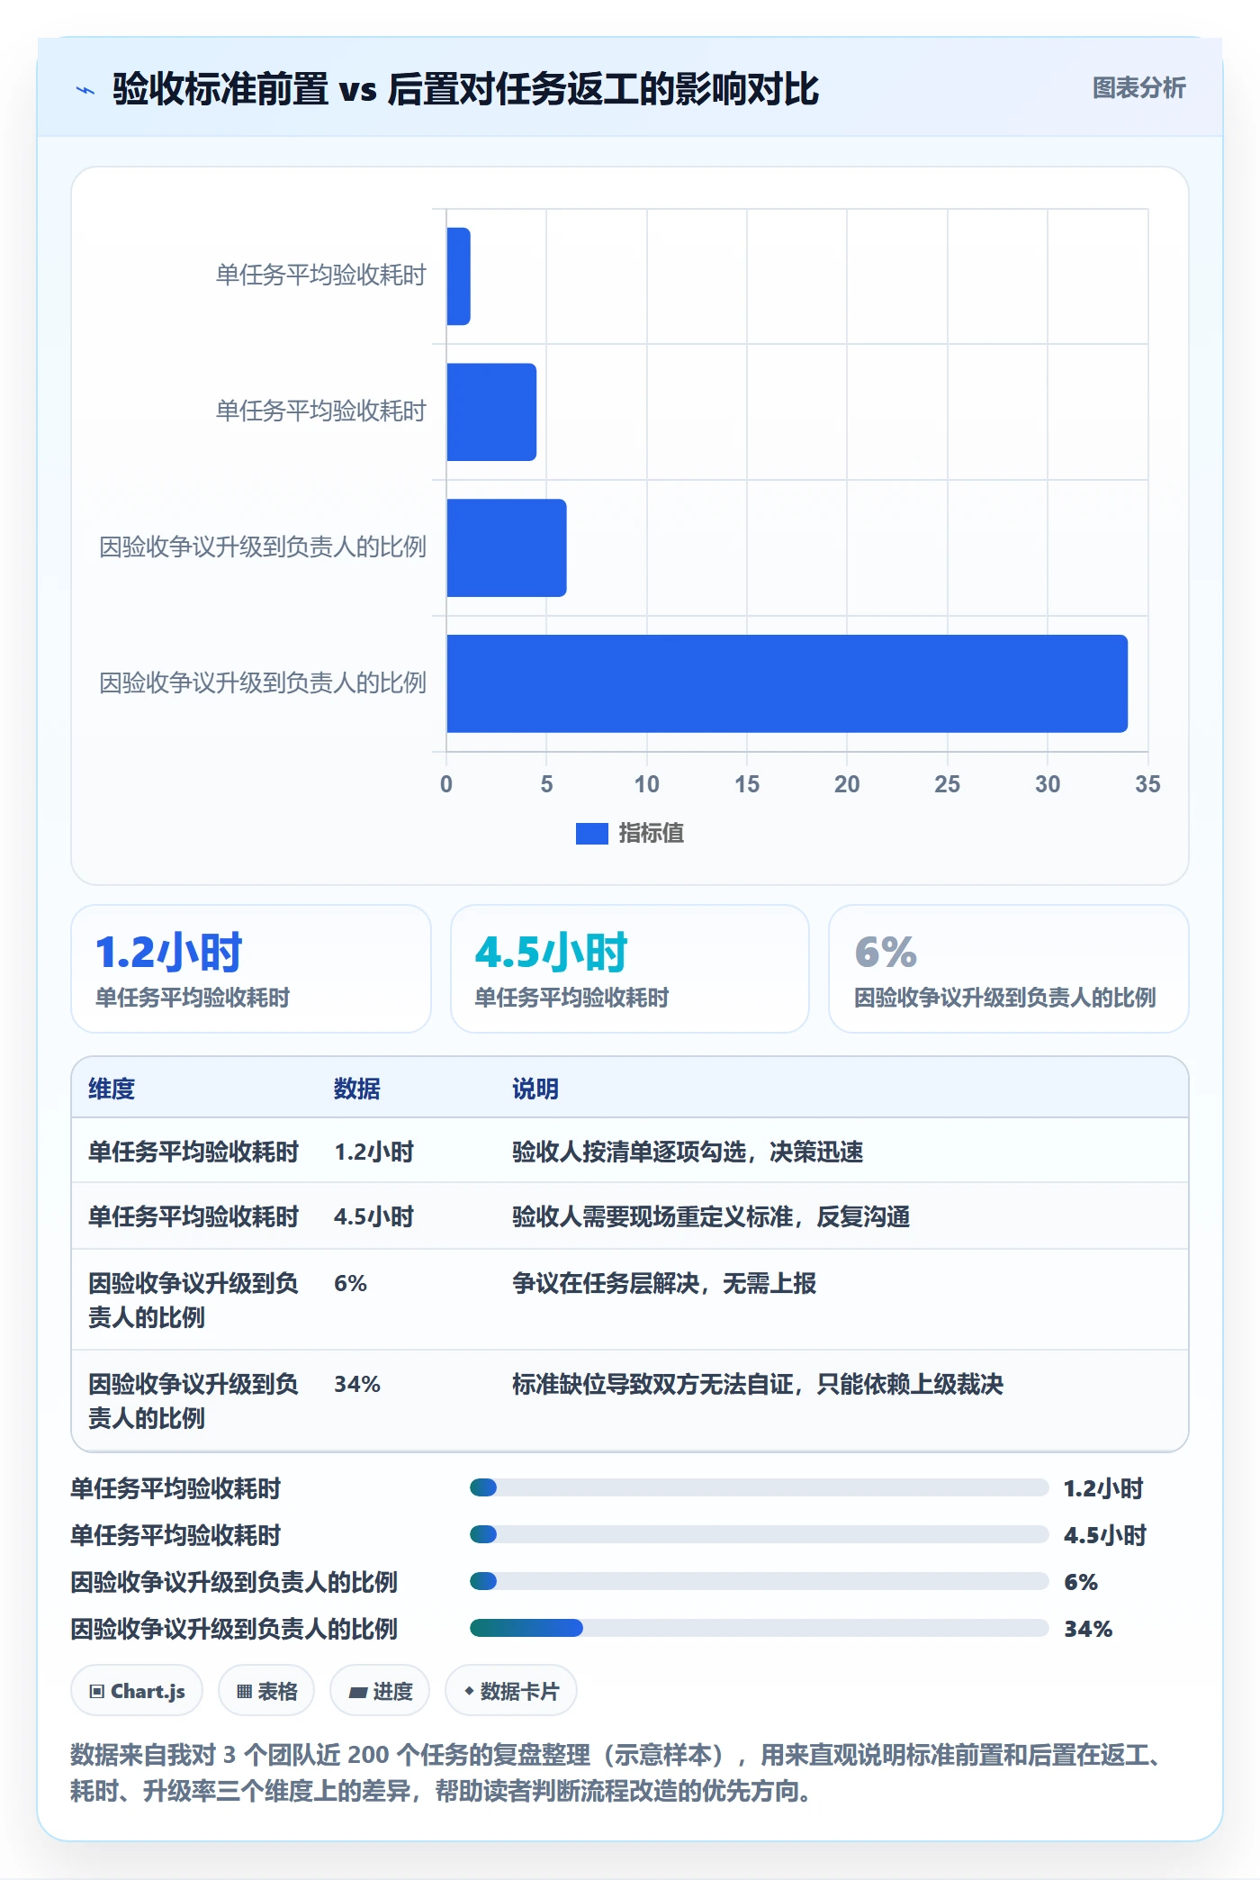
Task: Click the progress bar labeled 4.5小时
Action: (759, 1534)
